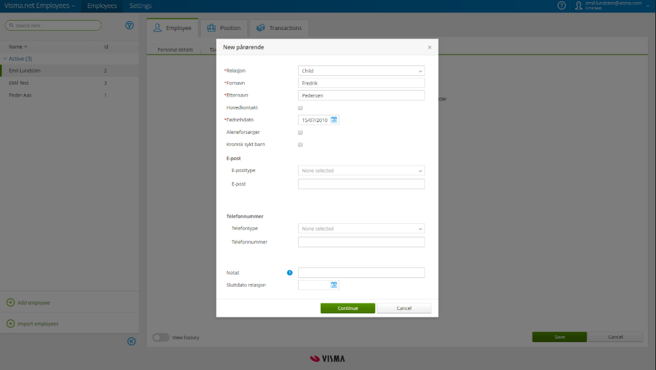The width and height of the screenshot is (656, 370).
Task: Open the E-posttype dropdown
Action: [361, 171]
